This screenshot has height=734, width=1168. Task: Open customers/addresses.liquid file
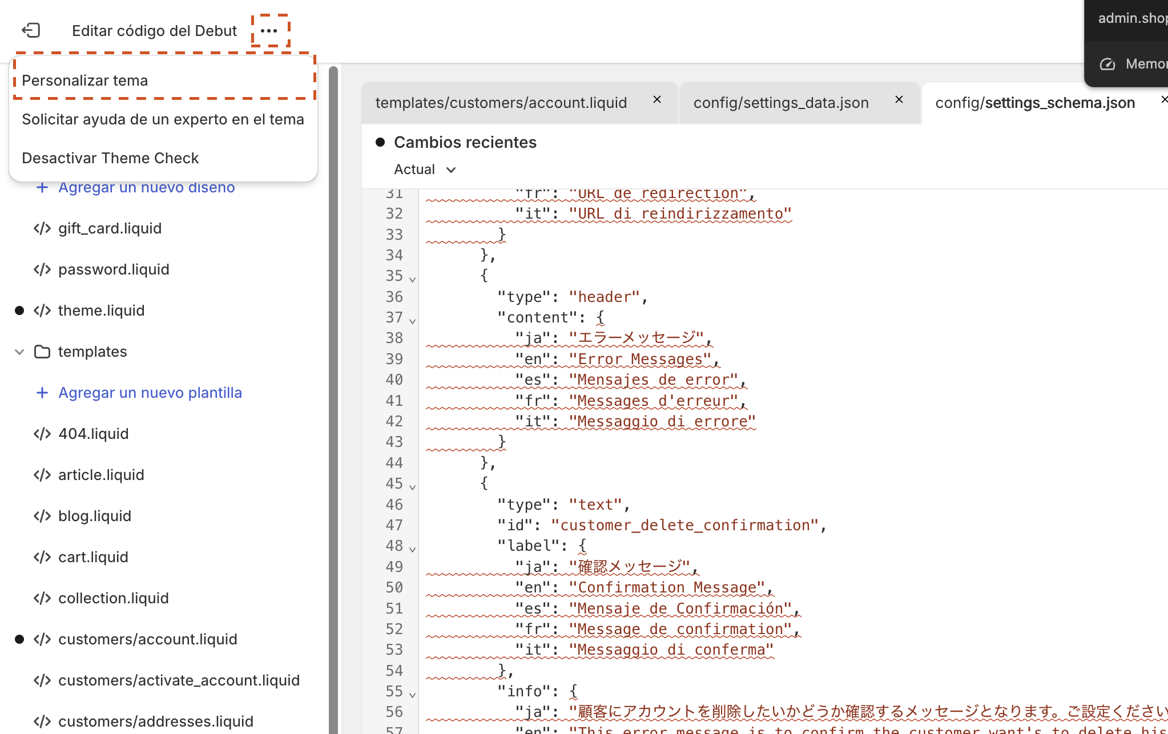pos(155,721)
